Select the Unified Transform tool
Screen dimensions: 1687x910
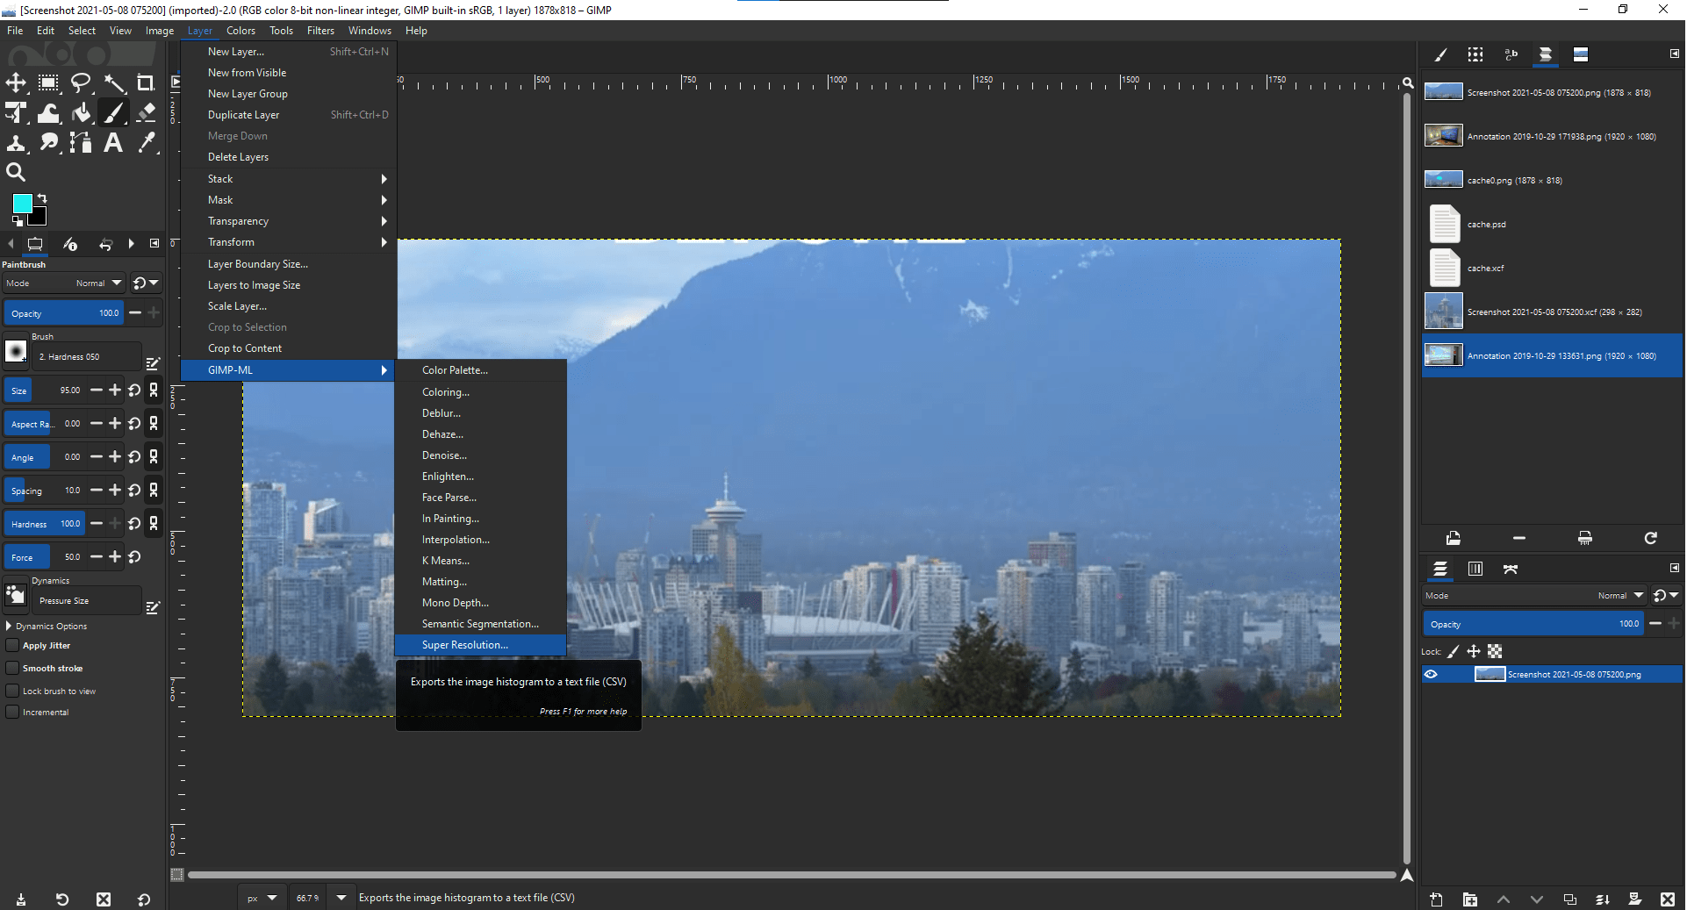(16, 113)
